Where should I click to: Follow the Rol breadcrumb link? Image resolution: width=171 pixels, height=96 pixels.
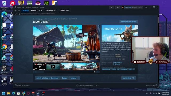[x=46, y=19]
